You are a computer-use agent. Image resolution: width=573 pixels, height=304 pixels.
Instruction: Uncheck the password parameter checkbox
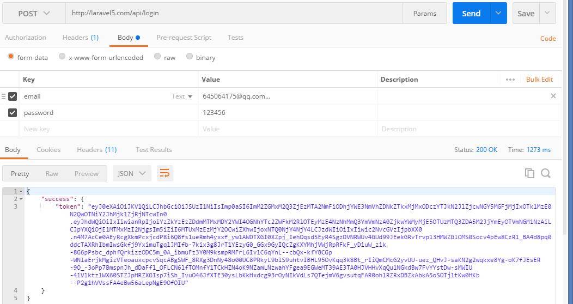[13, 113]
